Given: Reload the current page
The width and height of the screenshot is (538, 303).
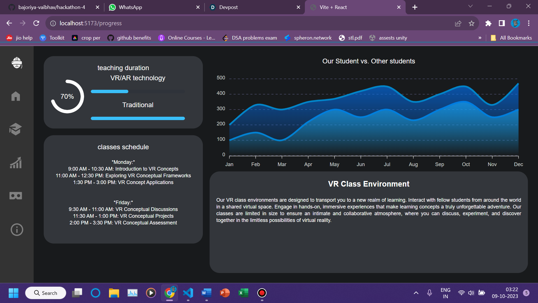Looking at the screenshot, I should click(x=36, y=23).
